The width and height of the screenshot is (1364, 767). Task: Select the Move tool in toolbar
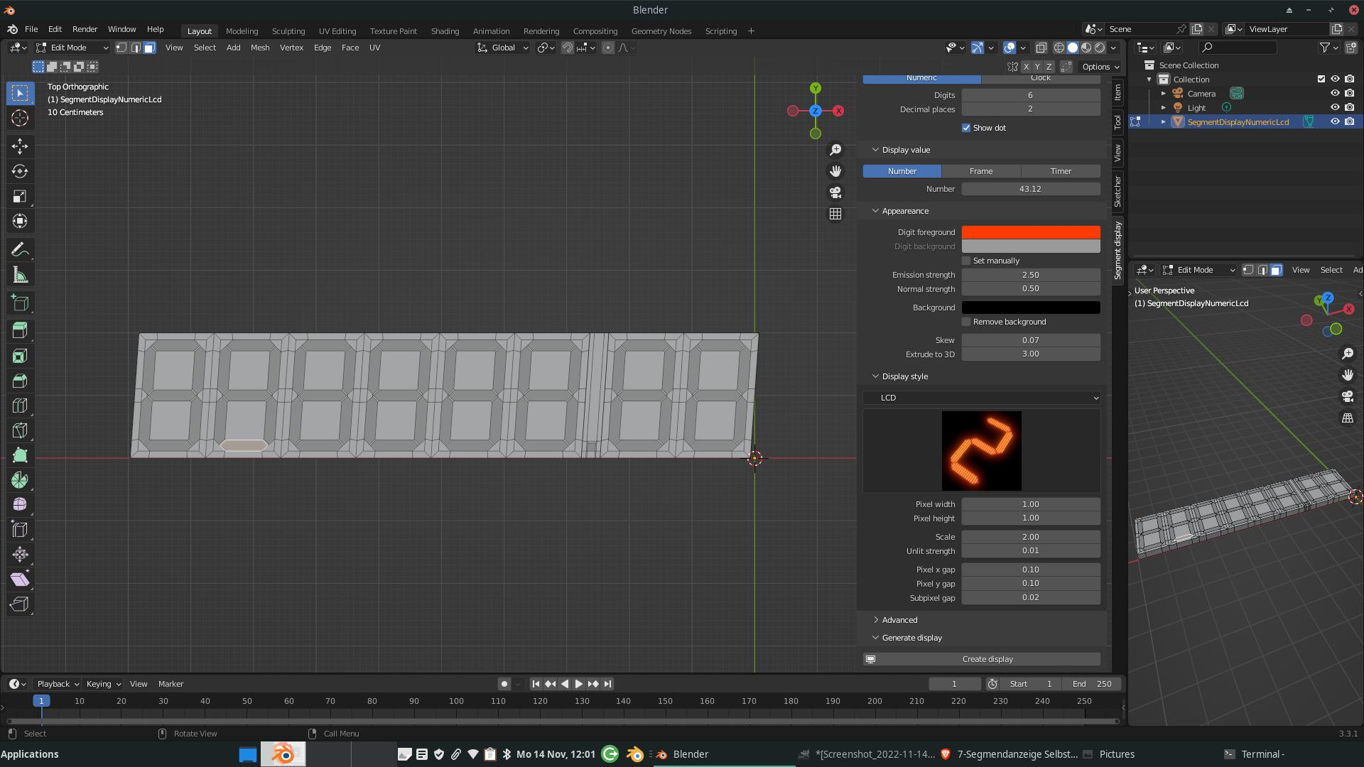point(20,146)
